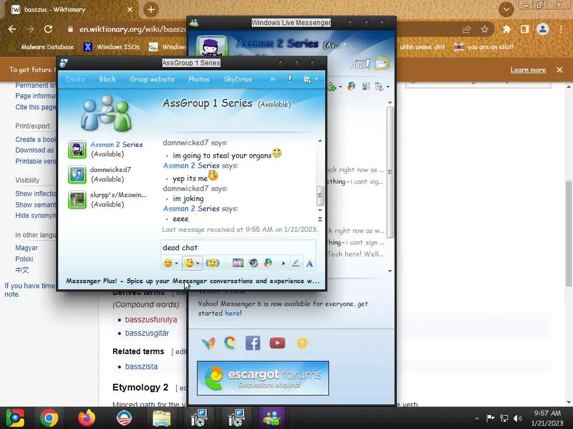This screenshot has height=429, width=573.
Task: Click the Messenger Plus! promo text bar
Action: (192, 281)
